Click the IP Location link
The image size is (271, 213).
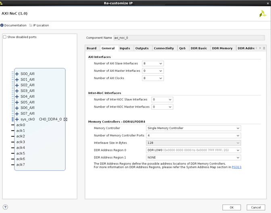click(41, 25)
